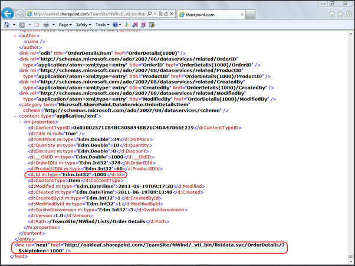Click the Print icon
This screenshot has width=355, height=266.
46,25
